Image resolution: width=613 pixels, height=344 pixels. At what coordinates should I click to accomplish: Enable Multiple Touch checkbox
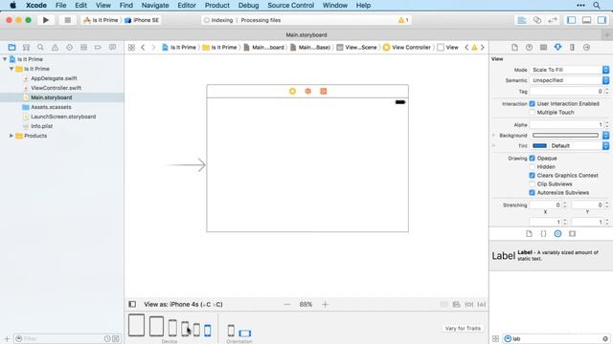point(532,113)
